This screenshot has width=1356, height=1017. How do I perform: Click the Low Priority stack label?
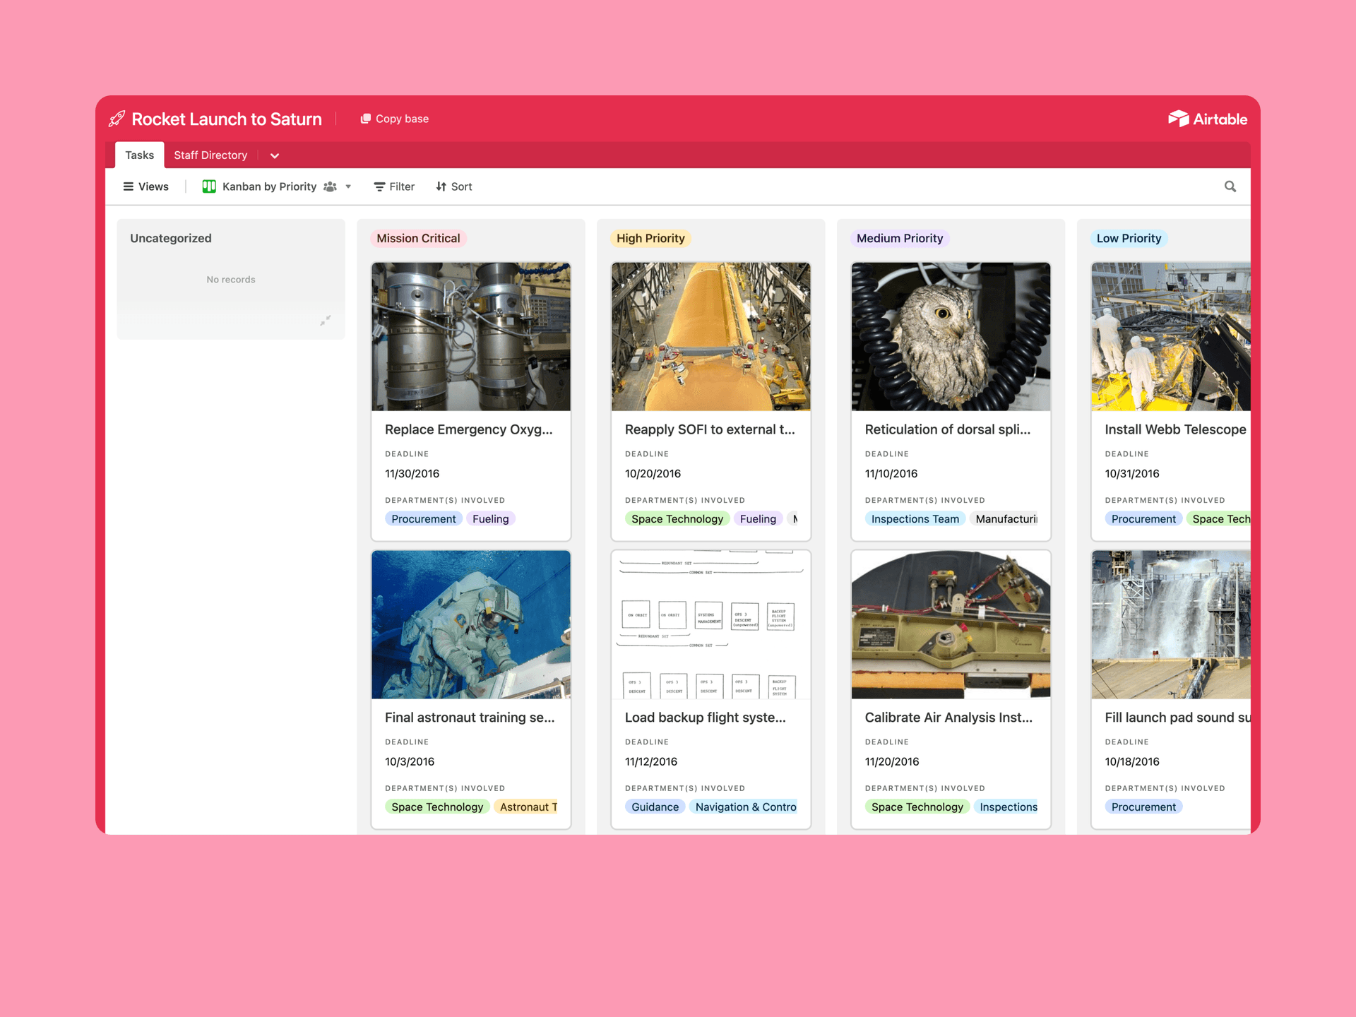point(1129,238)
